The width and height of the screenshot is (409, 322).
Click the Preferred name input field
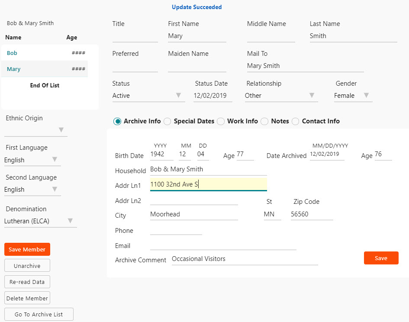(135, 66)
